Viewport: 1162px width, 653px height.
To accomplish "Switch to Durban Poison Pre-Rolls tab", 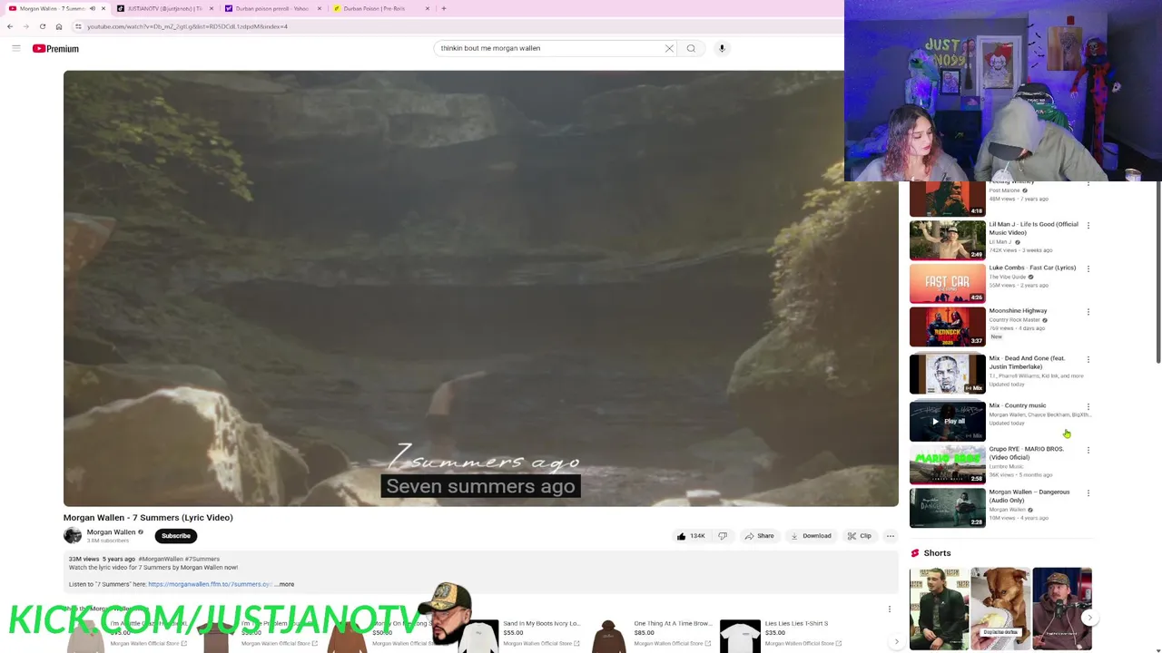I will coord(379,8).
